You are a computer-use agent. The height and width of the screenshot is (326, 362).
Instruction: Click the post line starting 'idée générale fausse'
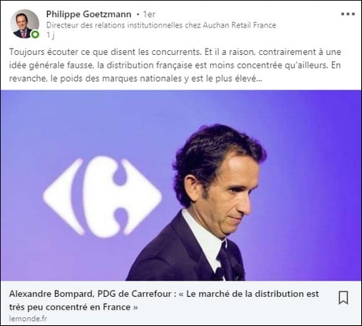click(x=175, y=65)
